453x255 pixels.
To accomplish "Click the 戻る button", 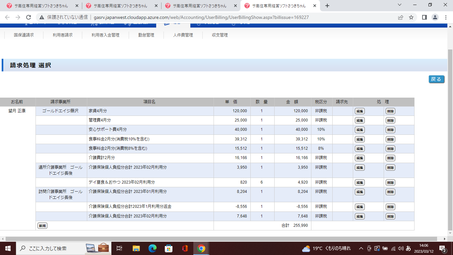I will (436, 79).
